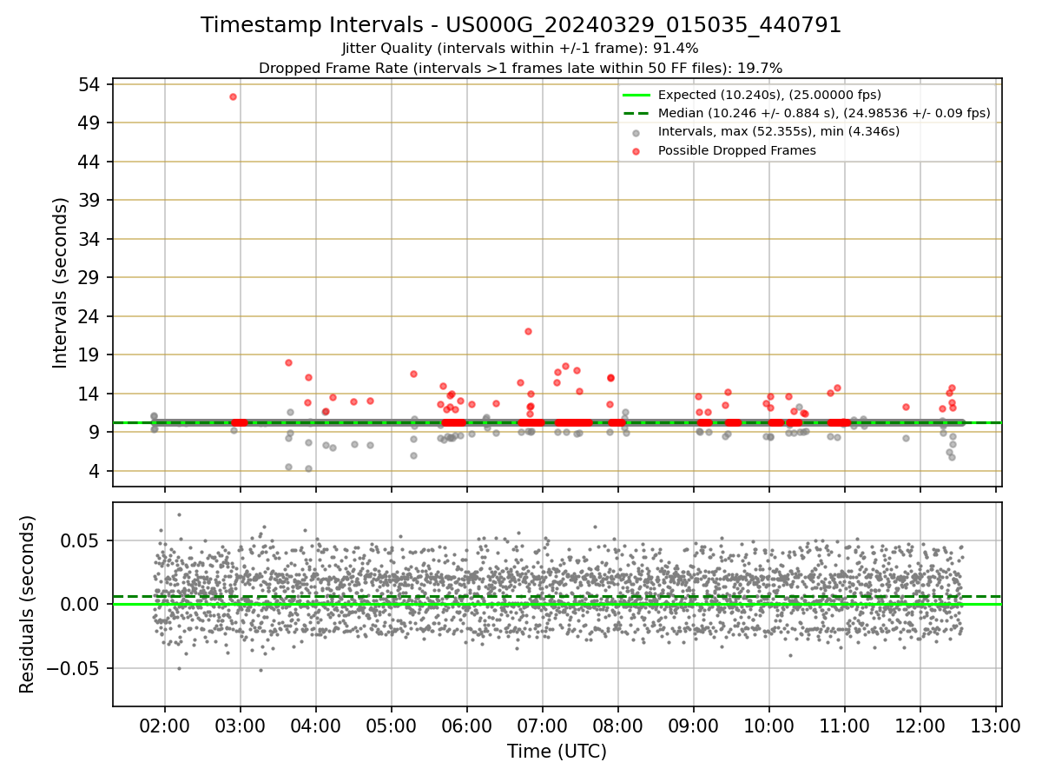Click the Dropped Frame Rate 19.7% subtitle

pyautogui.click(x=521, y=68)
